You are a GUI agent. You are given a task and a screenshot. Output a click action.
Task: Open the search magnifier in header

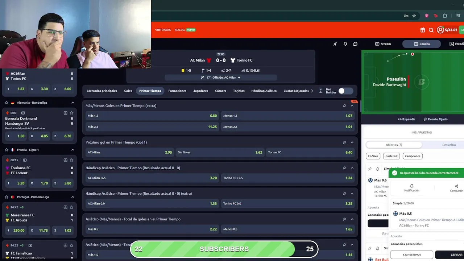(x=431, y=30)
